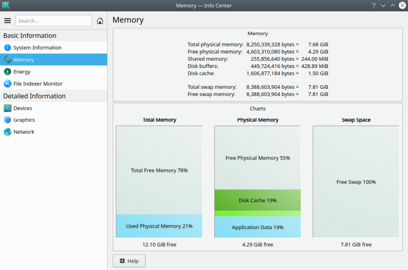Open the Network detailed information page
Viewport: 408px width, 270px height.
point(24,132)
